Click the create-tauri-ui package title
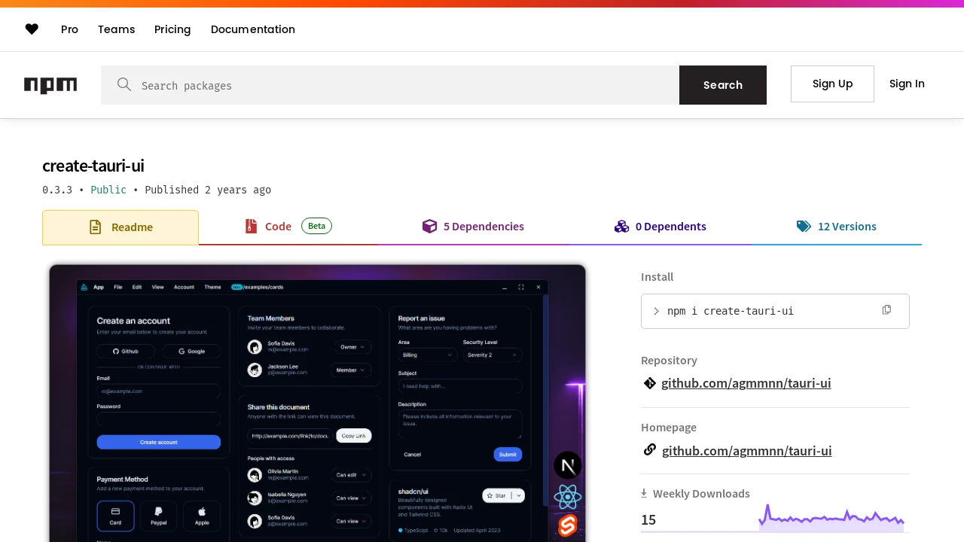964x542 pixels. point(93,166)
